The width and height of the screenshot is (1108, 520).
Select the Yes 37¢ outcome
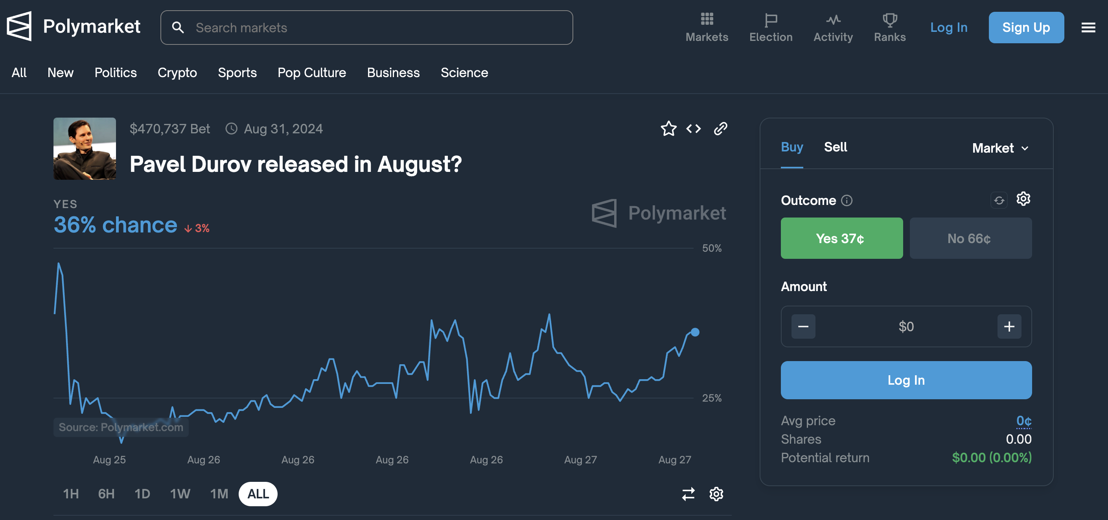point(841,238)
